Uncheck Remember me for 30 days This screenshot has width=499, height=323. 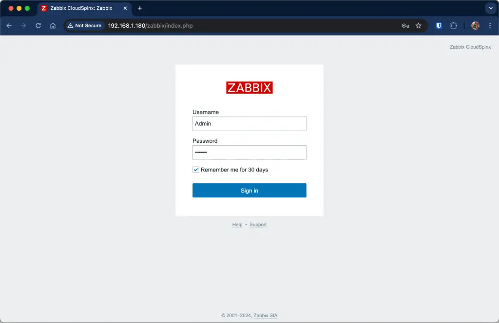pos(195,170)
